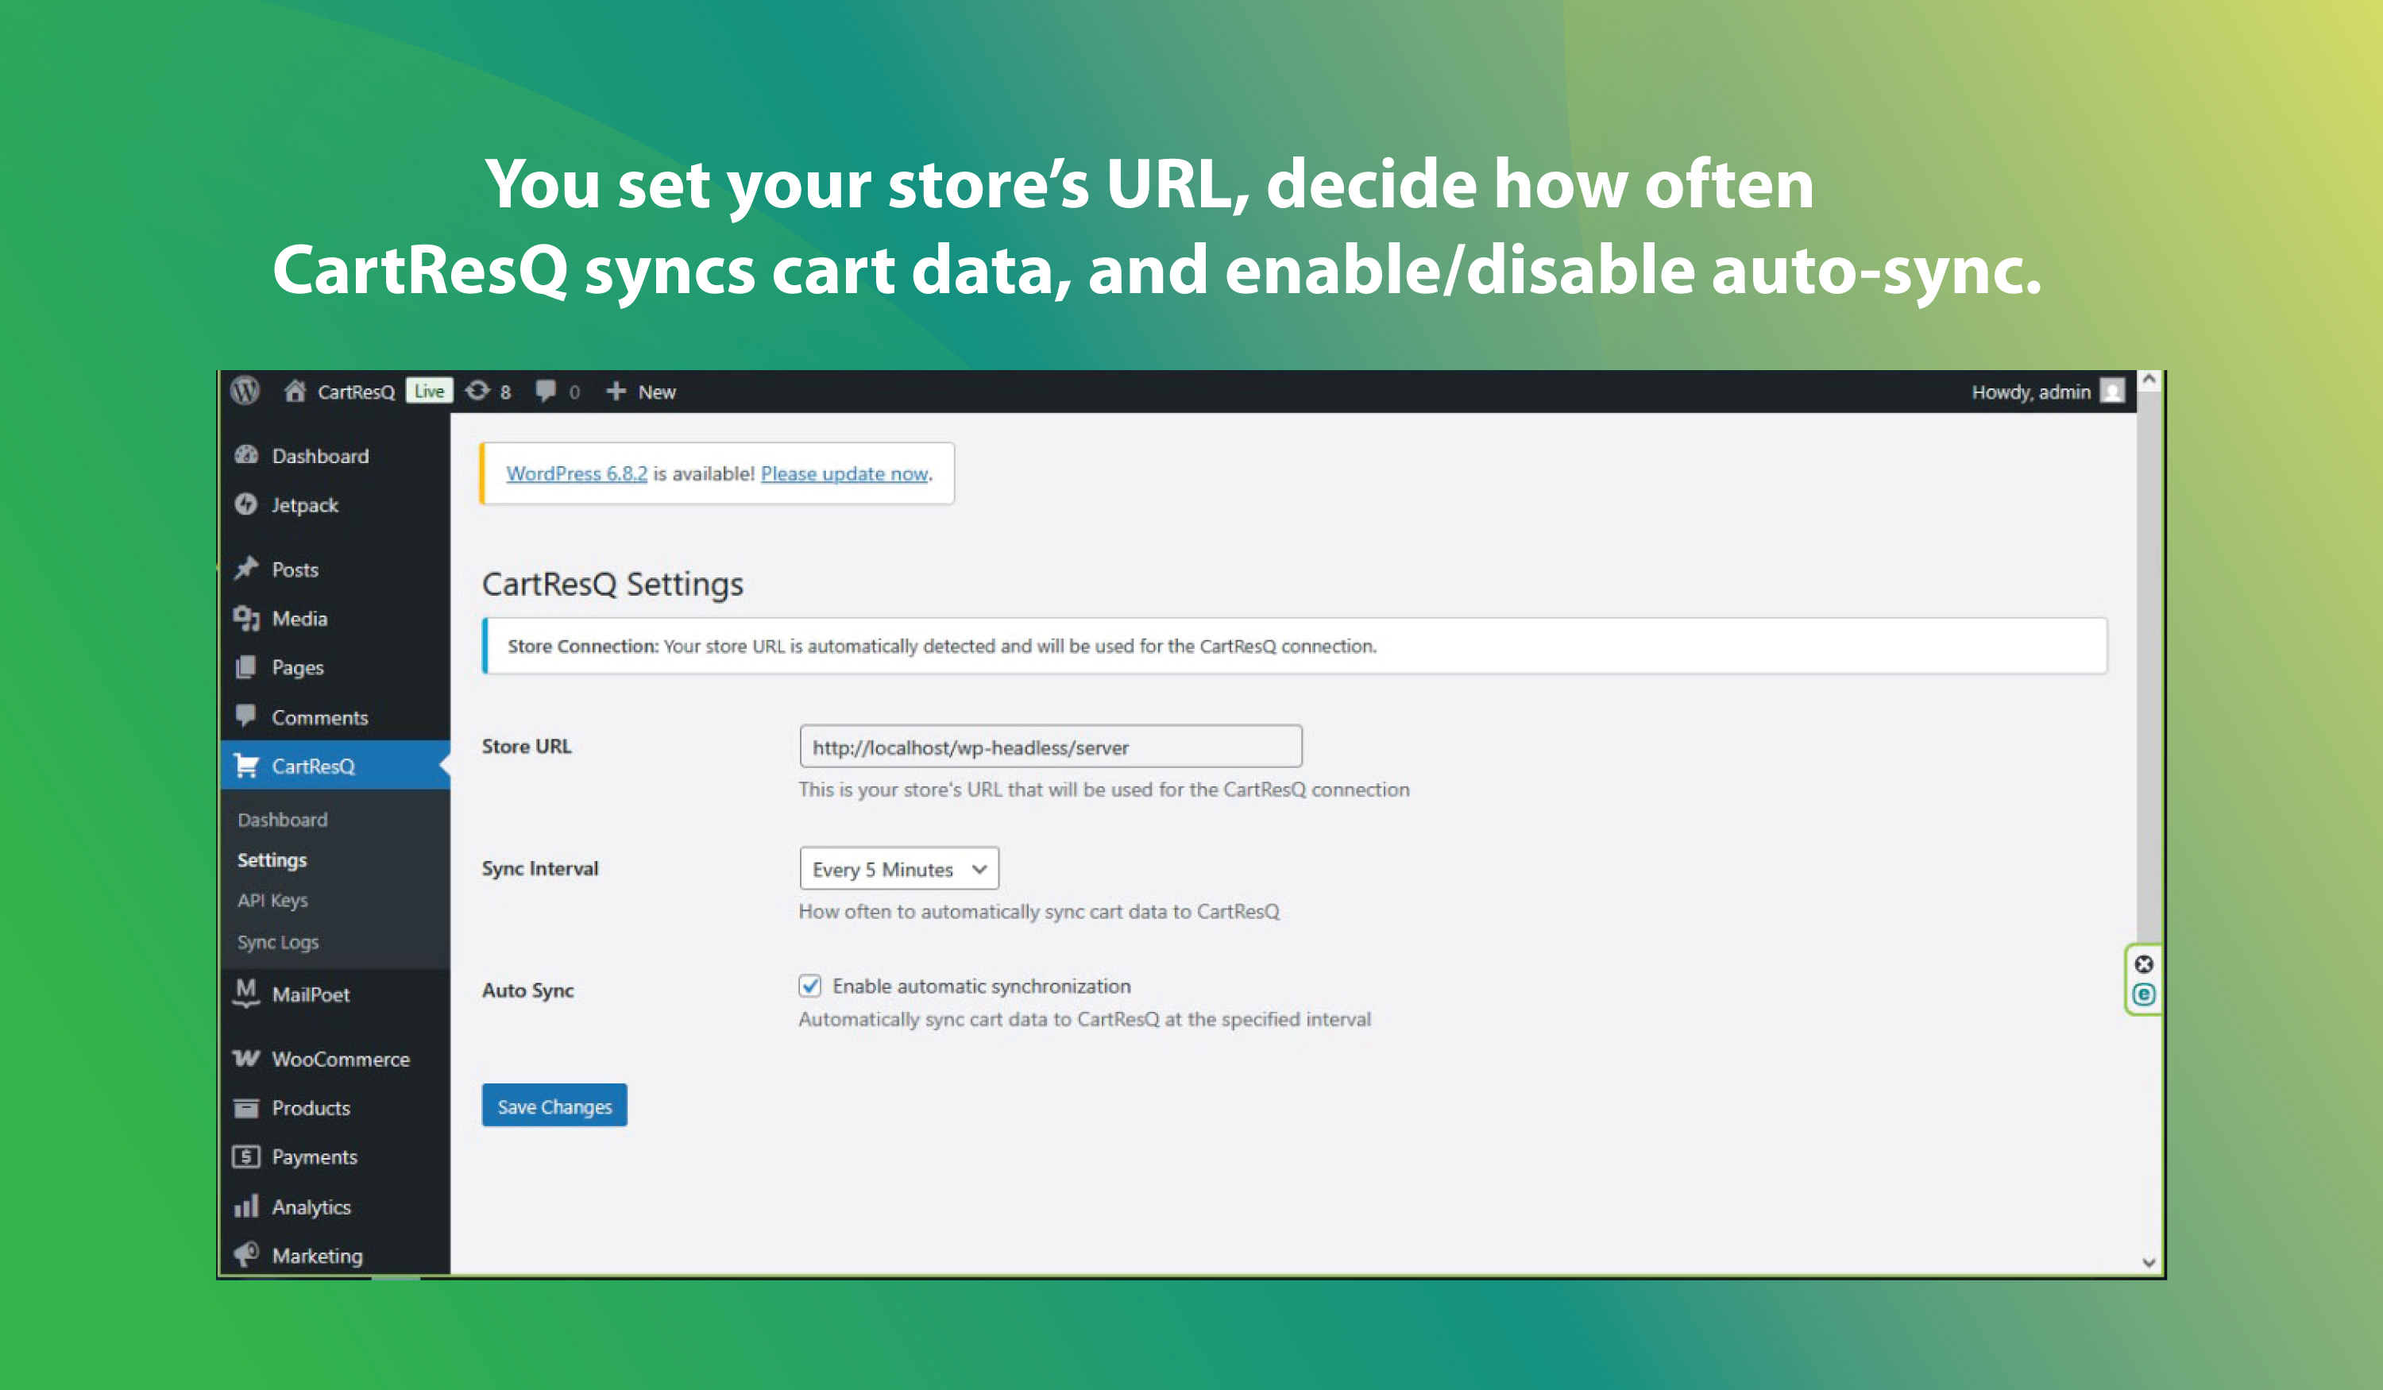2383x1390 pixels.
Task: Open the MailPoet sidebar item
Action: point(310,994)
